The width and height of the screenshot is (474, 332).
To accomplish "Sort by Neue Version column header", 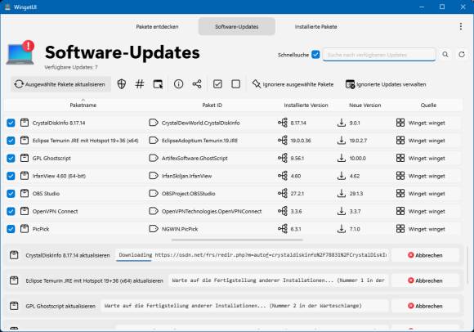I will tap(364, 105).
